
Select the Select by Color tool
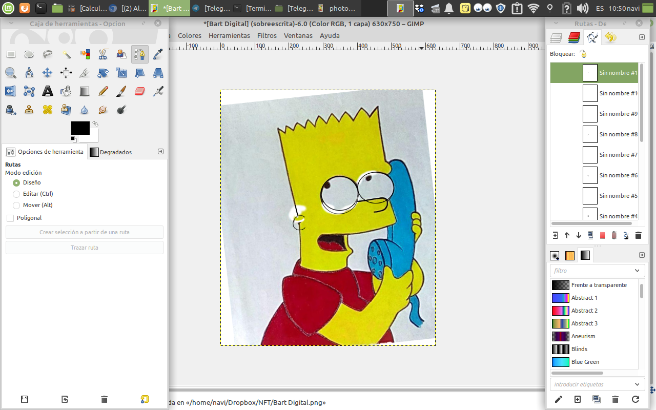[x=85, y=54]
